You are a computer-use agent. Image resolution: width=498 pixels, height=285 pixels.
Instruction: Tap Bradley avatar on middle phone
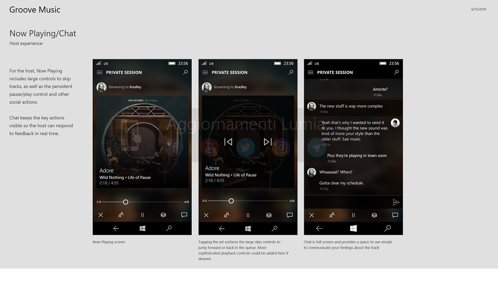coord(207,87)
